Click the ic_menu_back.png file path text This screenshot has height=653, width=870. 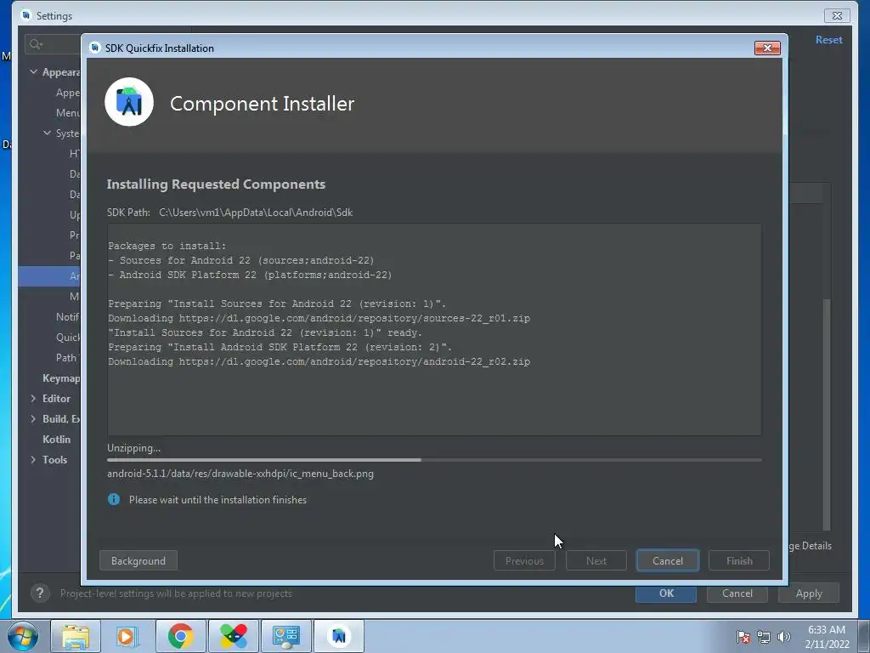[x=240, y=474]
